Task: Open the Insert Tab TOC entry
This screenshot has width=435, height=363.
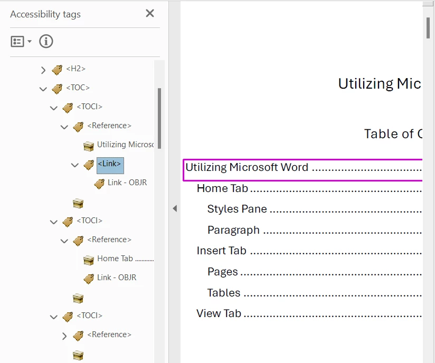Action: tap(309, 251)
